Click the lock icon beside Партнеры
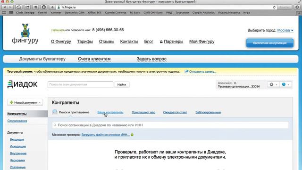 161,42
